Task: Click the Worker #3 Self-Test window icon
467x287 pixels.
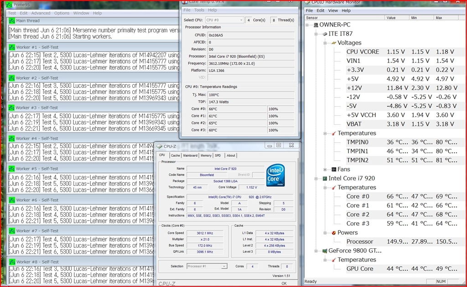Action: 11,108
